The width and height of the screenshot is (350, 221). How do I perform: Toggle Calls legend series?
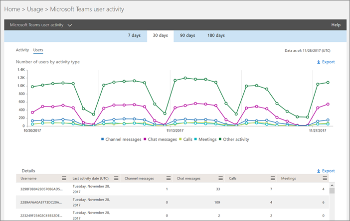click(x=185, y=139)
